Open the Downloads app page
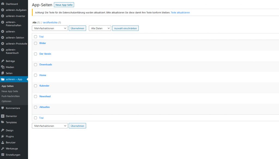The width and height of the screenshot is (279, 159). [x=46, y=64]
